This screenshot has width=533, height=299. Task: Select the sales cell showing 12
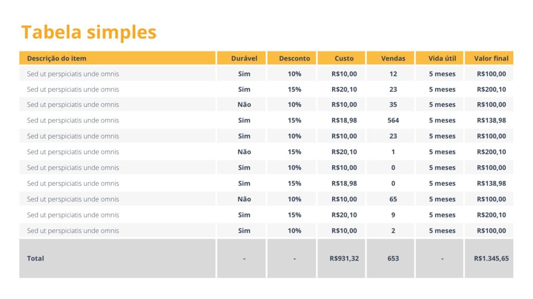pyautogui.click(x=393, y=74)
